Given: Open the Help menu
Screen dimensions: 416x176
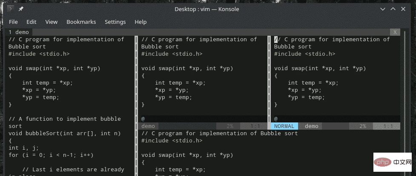Looking at the screenshot, I should click(141, 22).
